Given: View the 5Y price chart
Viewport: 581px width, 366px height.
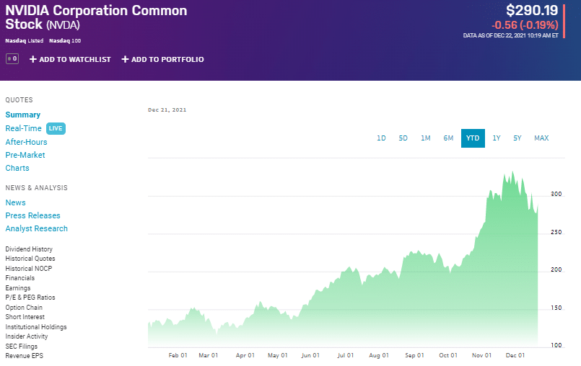Looking at the screenshot, I should (x=517, y=138).
